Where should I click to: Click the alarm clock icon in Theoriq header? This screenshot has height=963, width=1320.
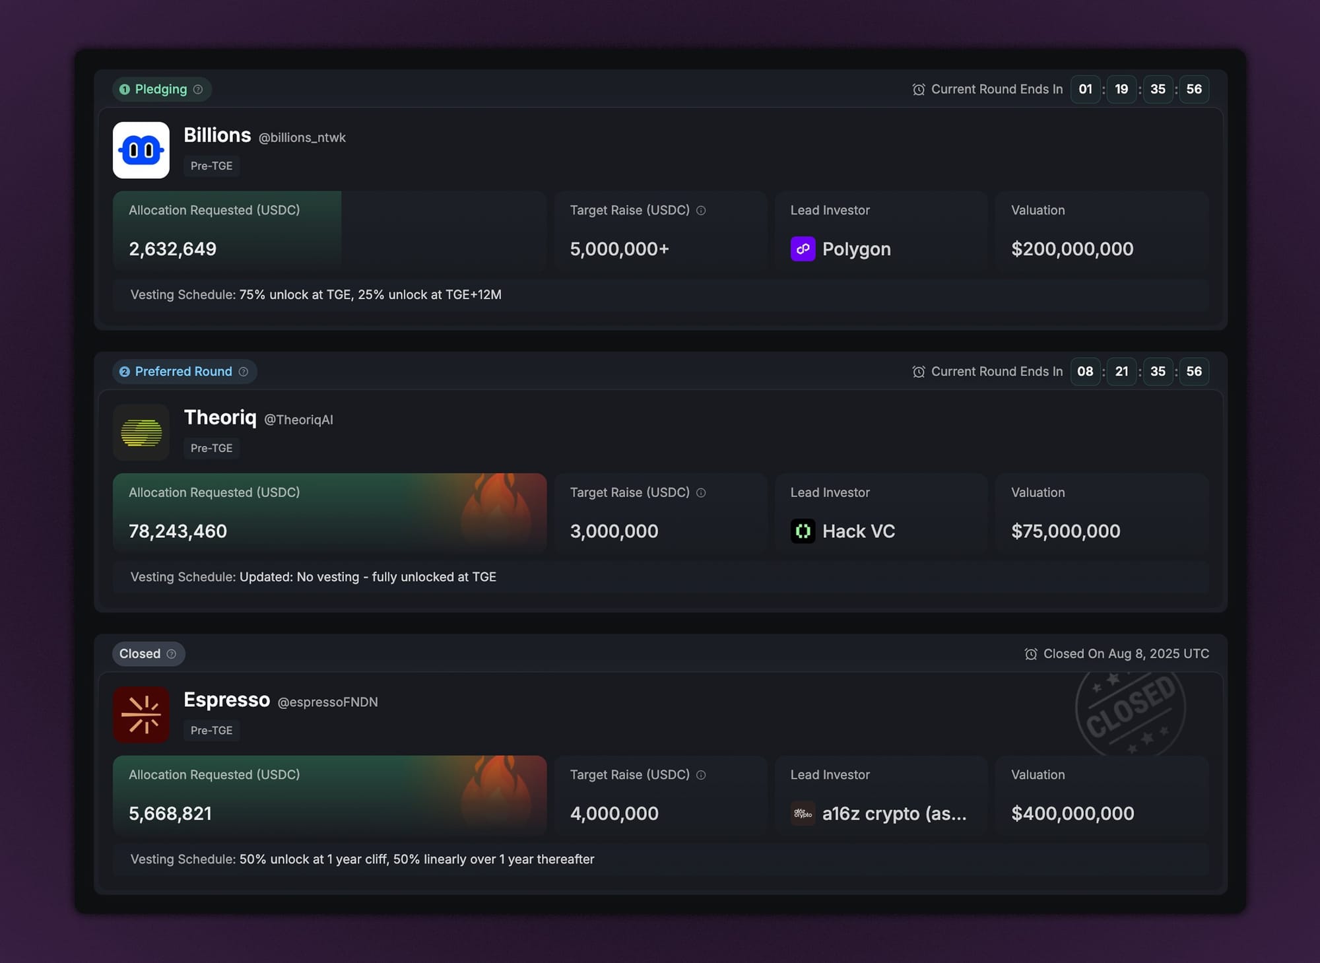(x=919, y=372)
